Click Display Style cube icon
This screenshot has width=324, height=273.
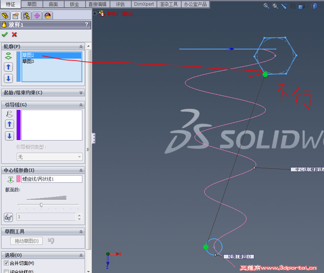tap(314, 6)
